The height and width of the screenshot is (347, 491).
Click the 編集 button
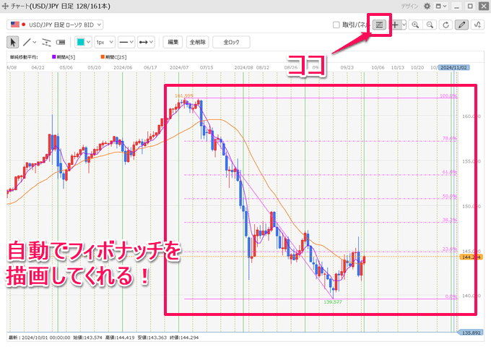click(x=173, y=42)
